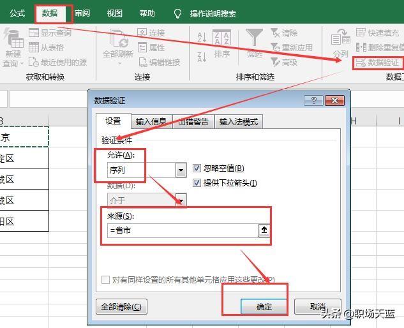Click the 分列 text-to-columns icon
The height and width of the screenshot is (328, 404).
341,37
